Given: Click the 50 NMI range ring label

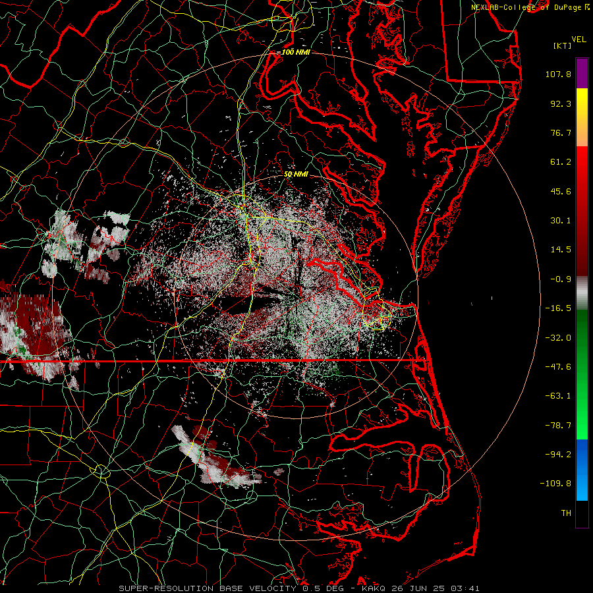Looking at the screenshot, I should click(x=296, y=175).
